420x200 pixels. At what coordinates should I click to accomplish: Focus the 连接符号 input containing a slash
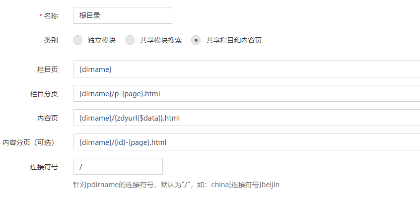coord(118,167)
